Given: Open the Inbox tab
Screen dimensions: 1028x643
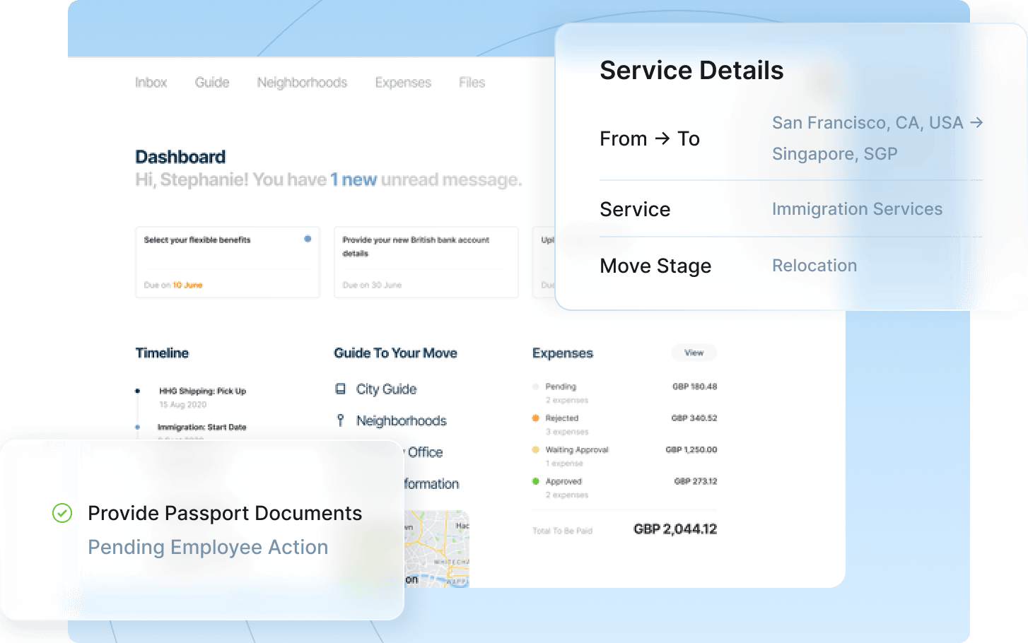Looking at the screenshot, I should (x=151, y=83).
